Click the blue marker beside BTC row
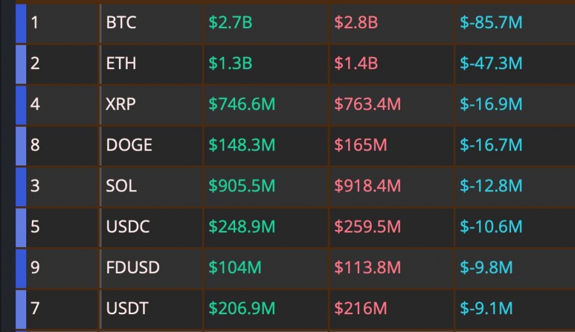 coord(21,24)
